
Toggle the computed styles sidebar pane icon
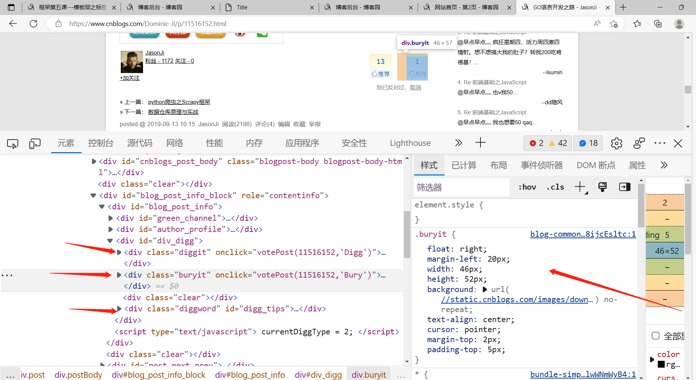tap(625, 187)
